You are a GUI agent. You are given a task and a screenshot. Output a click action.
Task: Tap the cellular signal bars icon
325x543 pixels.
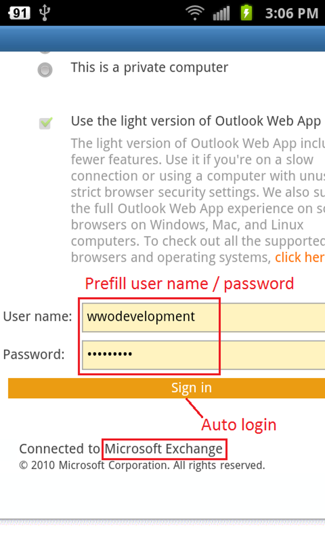point(221,13)
